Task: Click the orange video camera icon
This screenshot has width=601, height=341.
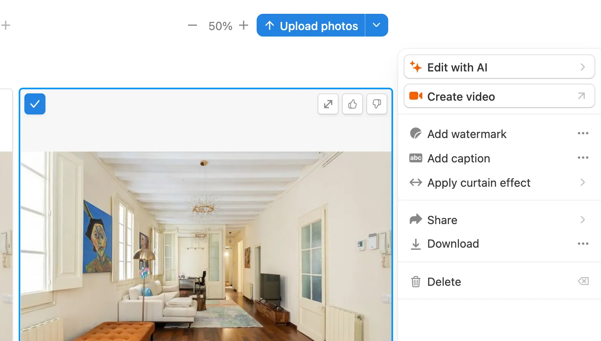Action: tap(416, 96)
